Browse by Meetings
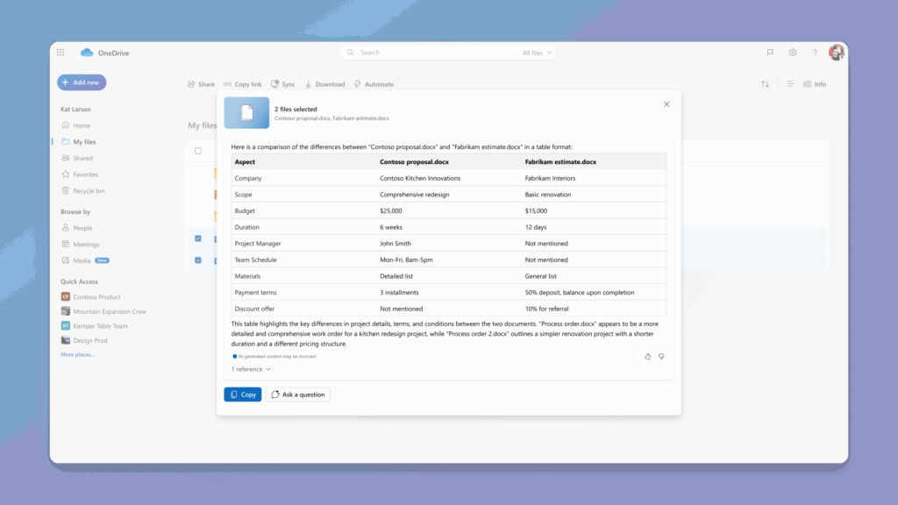 [x=80, y=245]
